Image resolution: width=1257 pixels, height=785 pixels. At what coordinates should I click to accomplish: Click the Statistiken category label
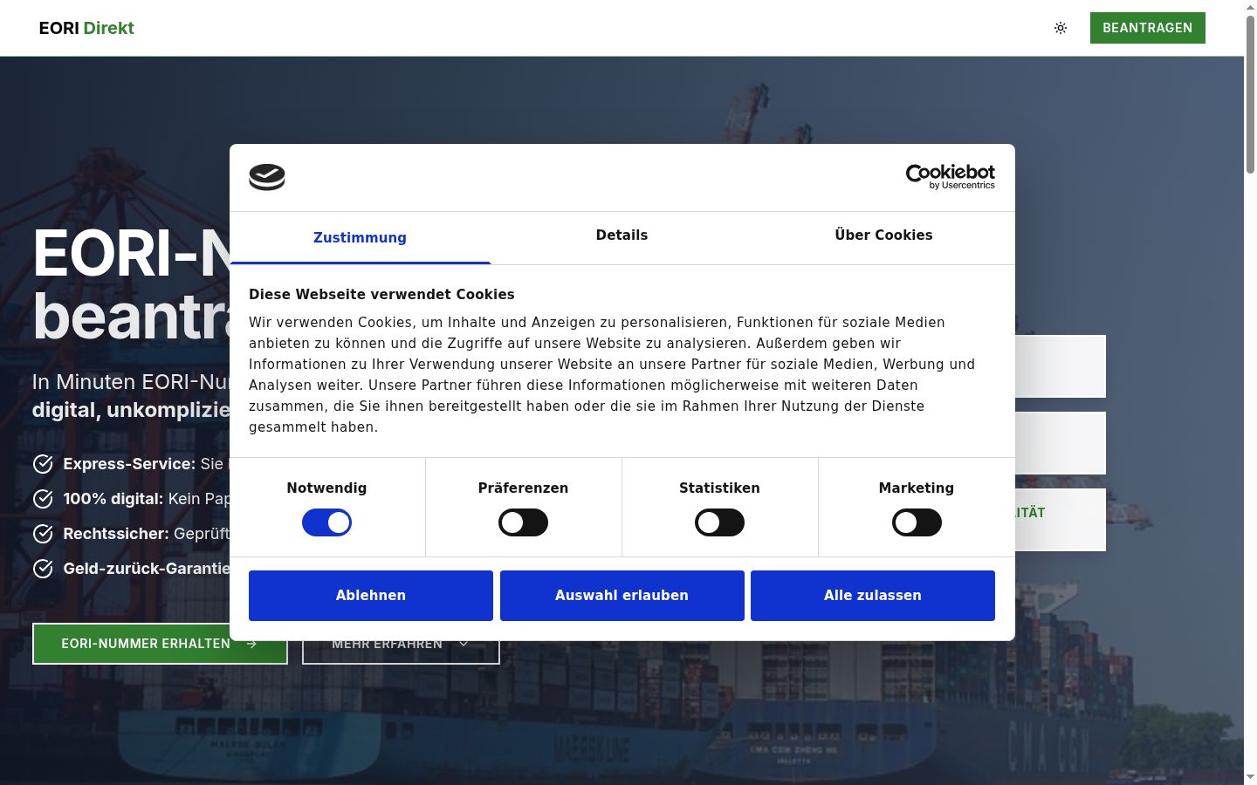click(719, 488)
